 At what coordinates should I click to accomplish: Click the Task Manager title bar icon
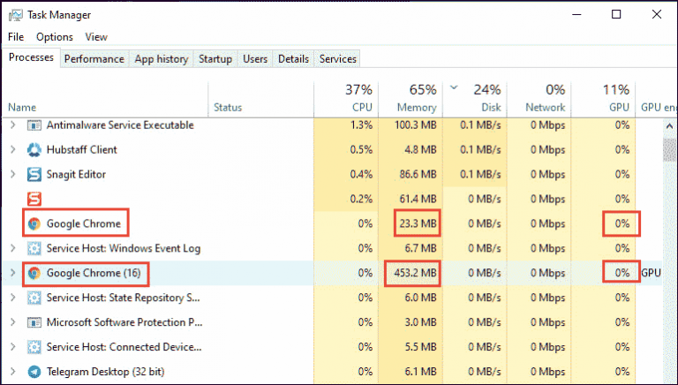[x=15, y=15]
